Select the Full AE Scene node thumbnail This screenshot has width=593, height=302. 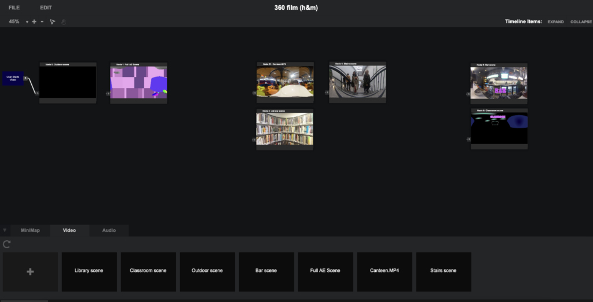pos(138,82)
